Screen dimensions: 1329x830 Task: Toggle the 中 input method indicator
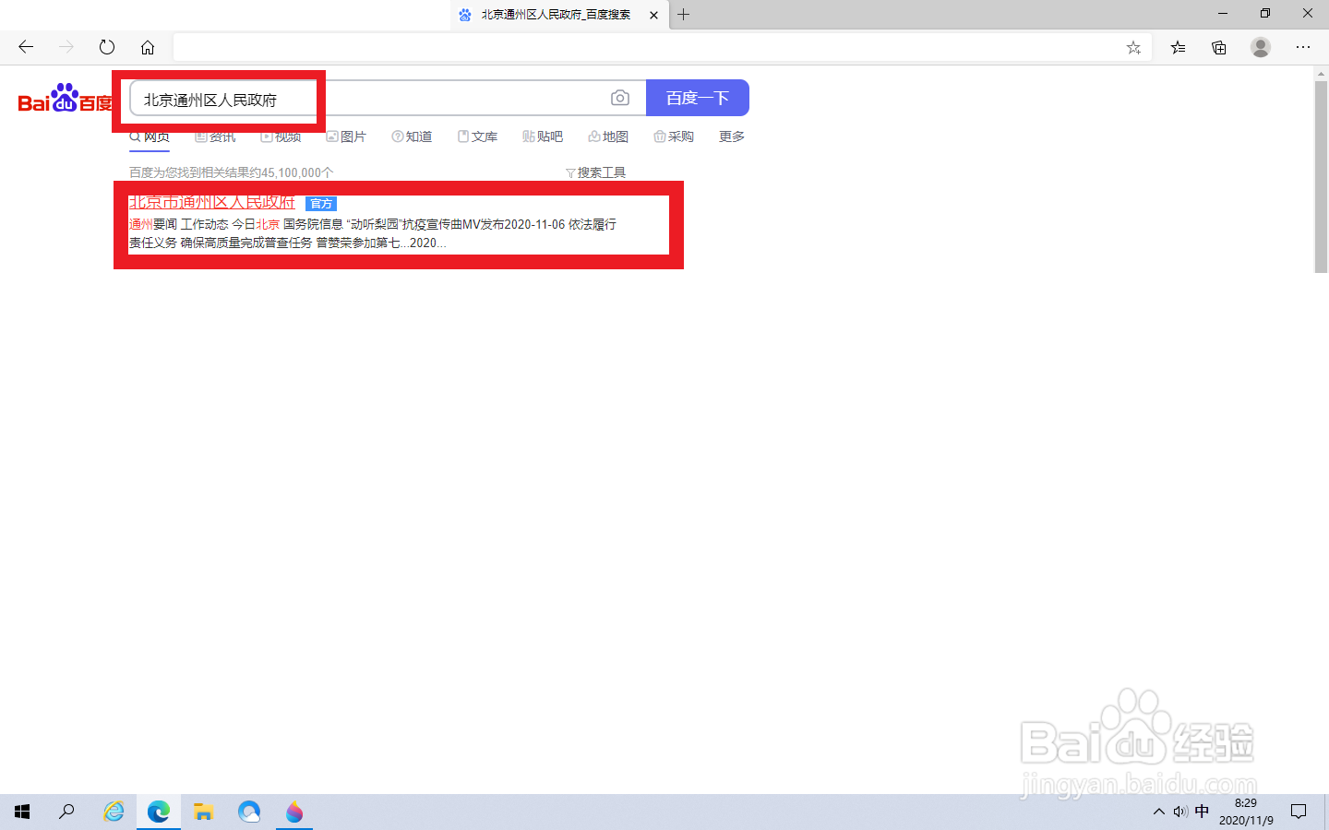(1202, 812)
